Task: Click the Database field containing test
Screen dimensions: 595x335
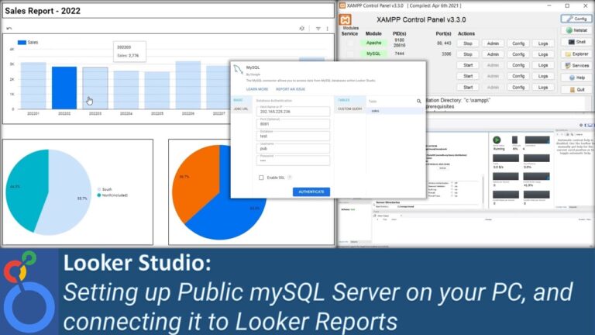Action: (293, 136)
